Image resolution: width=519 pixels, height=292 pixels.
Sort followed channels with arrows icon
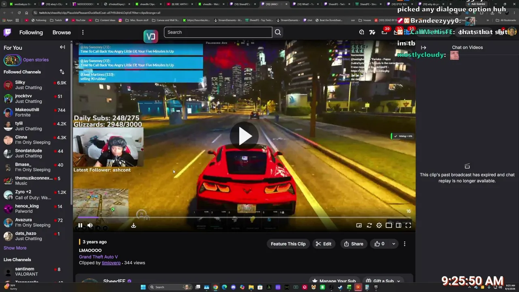click(62, 72)
